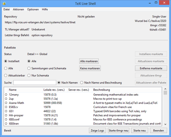Click Starte tlmgr neu button
Screen dimensions: 171x137
click(119, 130)
